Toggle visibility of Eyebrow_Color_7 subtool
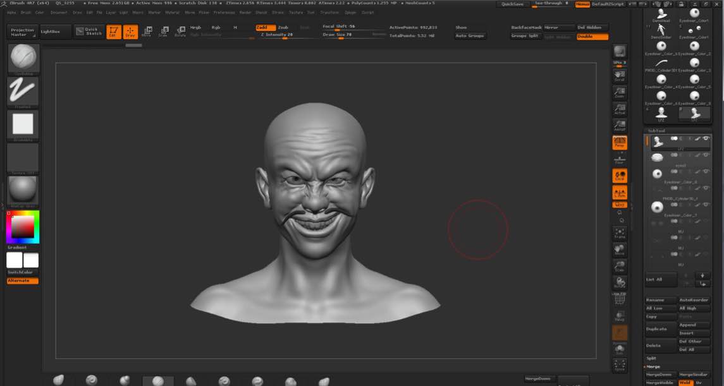The width and height of the screenshot is (724, 386). 706,204
